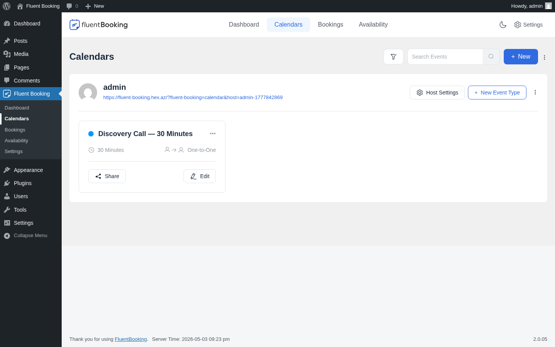Open Dashboard in the WordPress sidebar
Viewport: 555px width, 347px height.
point(31,24)
